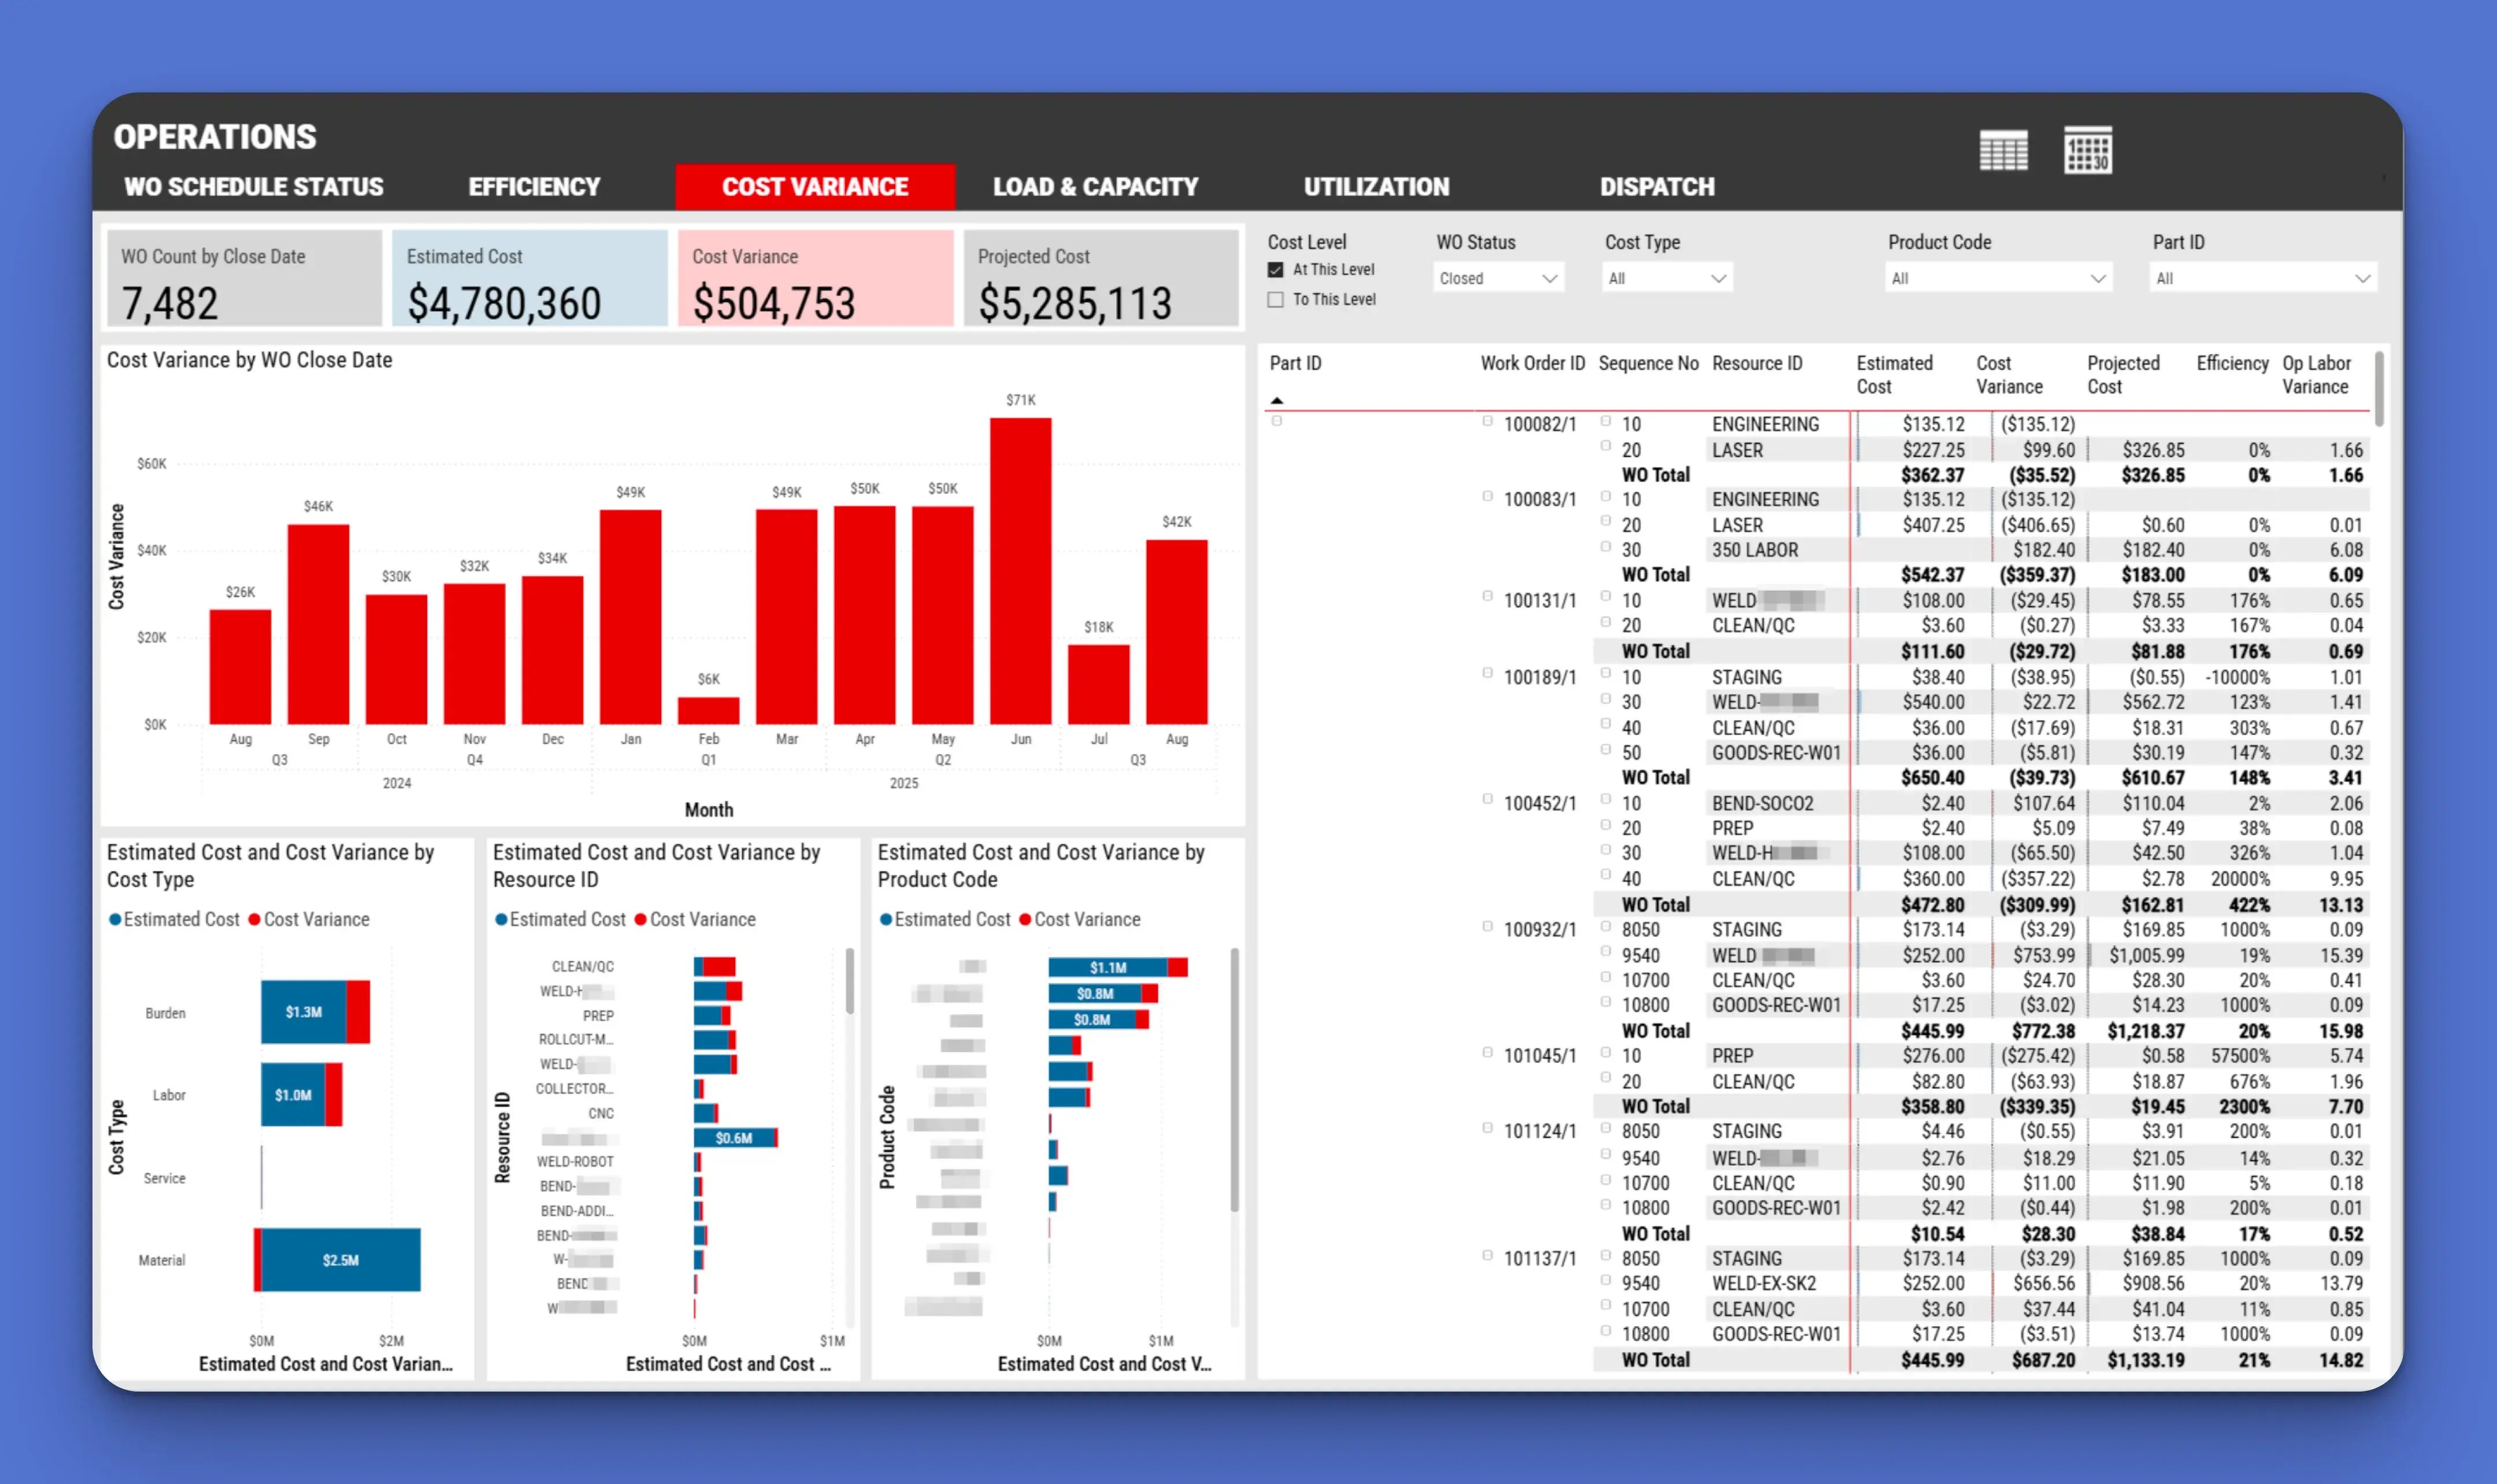
Task: Select the Jun bar in Cost Variance chart
Action: pos(1021,570)
